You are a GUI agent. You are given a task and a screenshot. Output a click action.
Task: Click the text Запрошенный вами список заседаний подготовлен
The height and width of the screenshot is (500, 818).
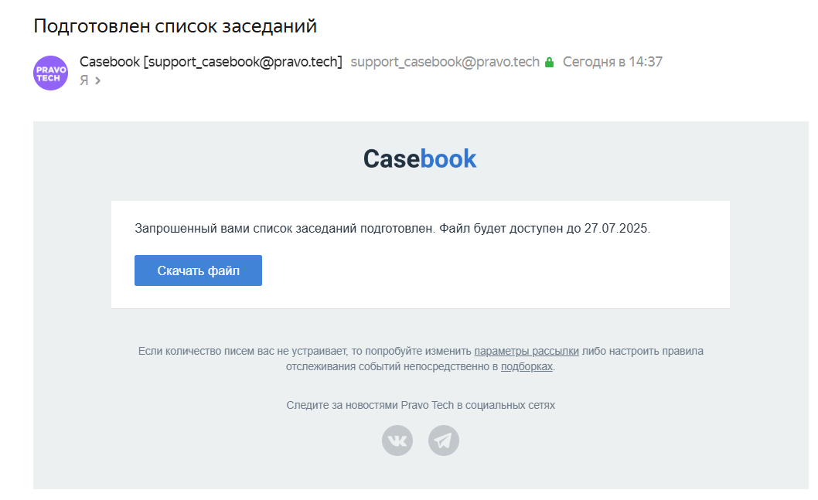pos(285,229)
